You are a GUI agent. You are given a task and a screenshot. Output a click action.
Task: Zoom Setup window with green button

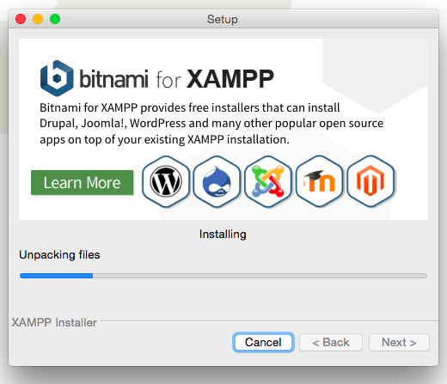[55, 19]
